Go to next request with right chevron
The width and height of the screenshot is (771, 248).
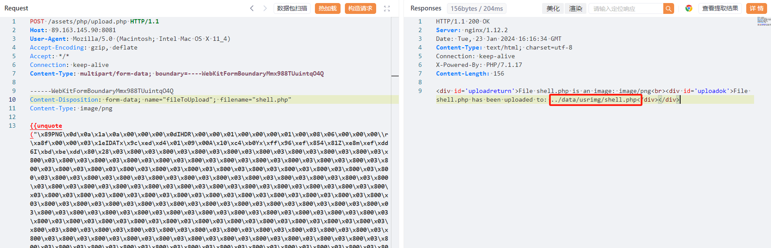click(265, 8)
